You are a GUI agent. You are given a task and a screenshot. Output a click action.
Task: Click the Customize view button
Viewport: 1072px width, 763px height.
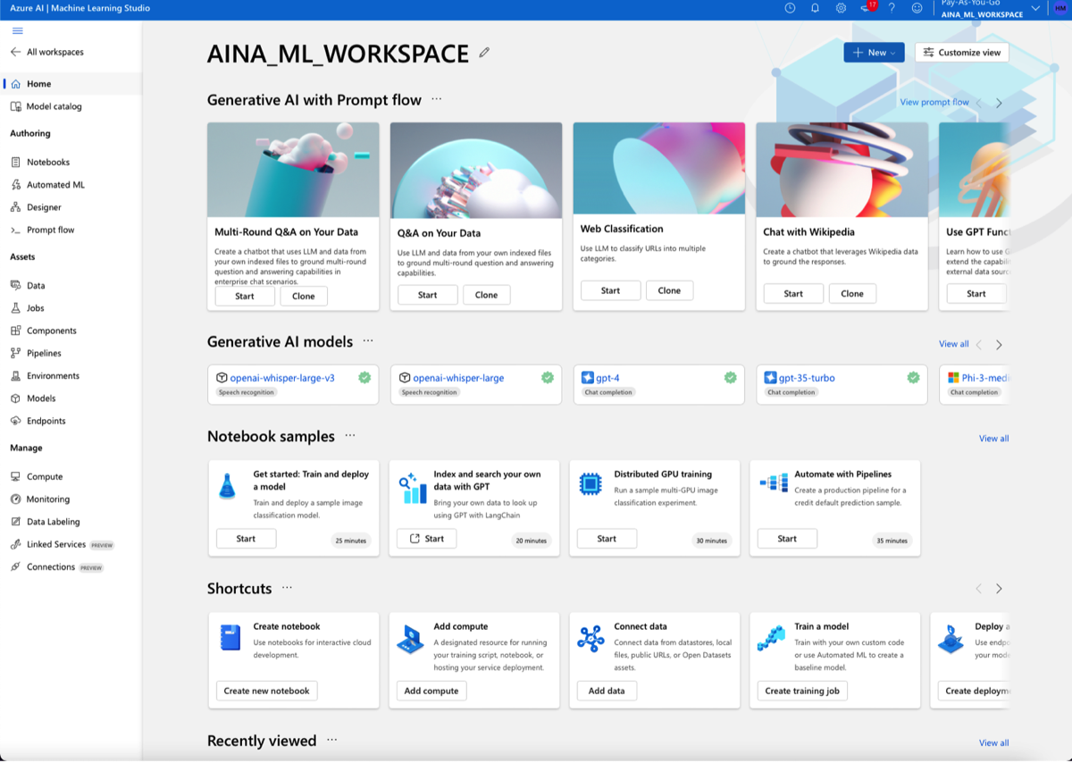(x=961, y=53)
